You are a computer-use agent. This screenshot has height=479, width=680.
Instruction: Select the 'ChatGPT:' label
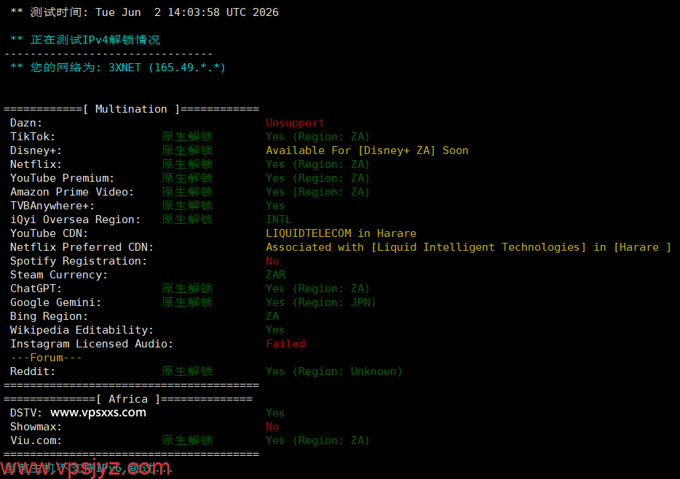36,289
